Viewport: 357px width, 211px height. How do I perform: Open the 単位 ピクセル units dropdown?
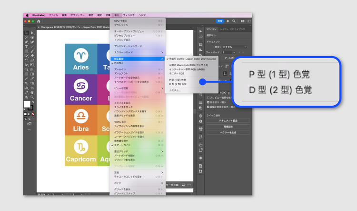point(235,47)
